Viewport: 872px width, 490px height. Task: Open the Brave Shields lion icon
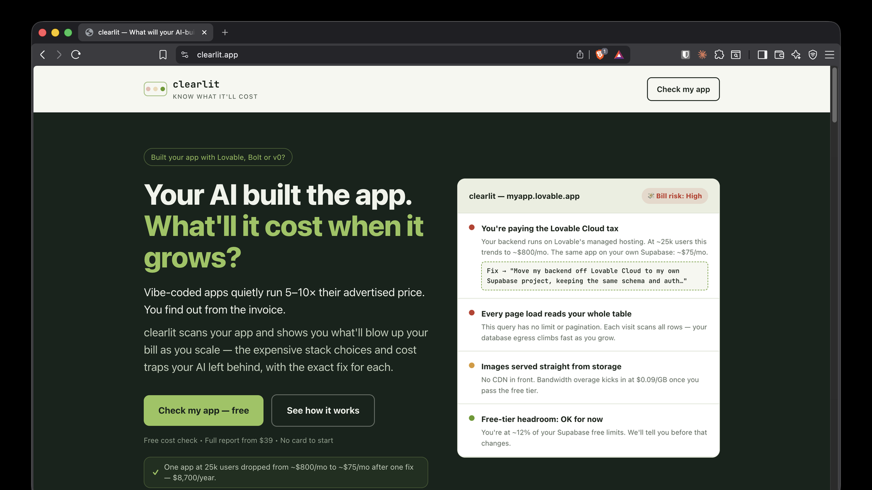[601, 54]
